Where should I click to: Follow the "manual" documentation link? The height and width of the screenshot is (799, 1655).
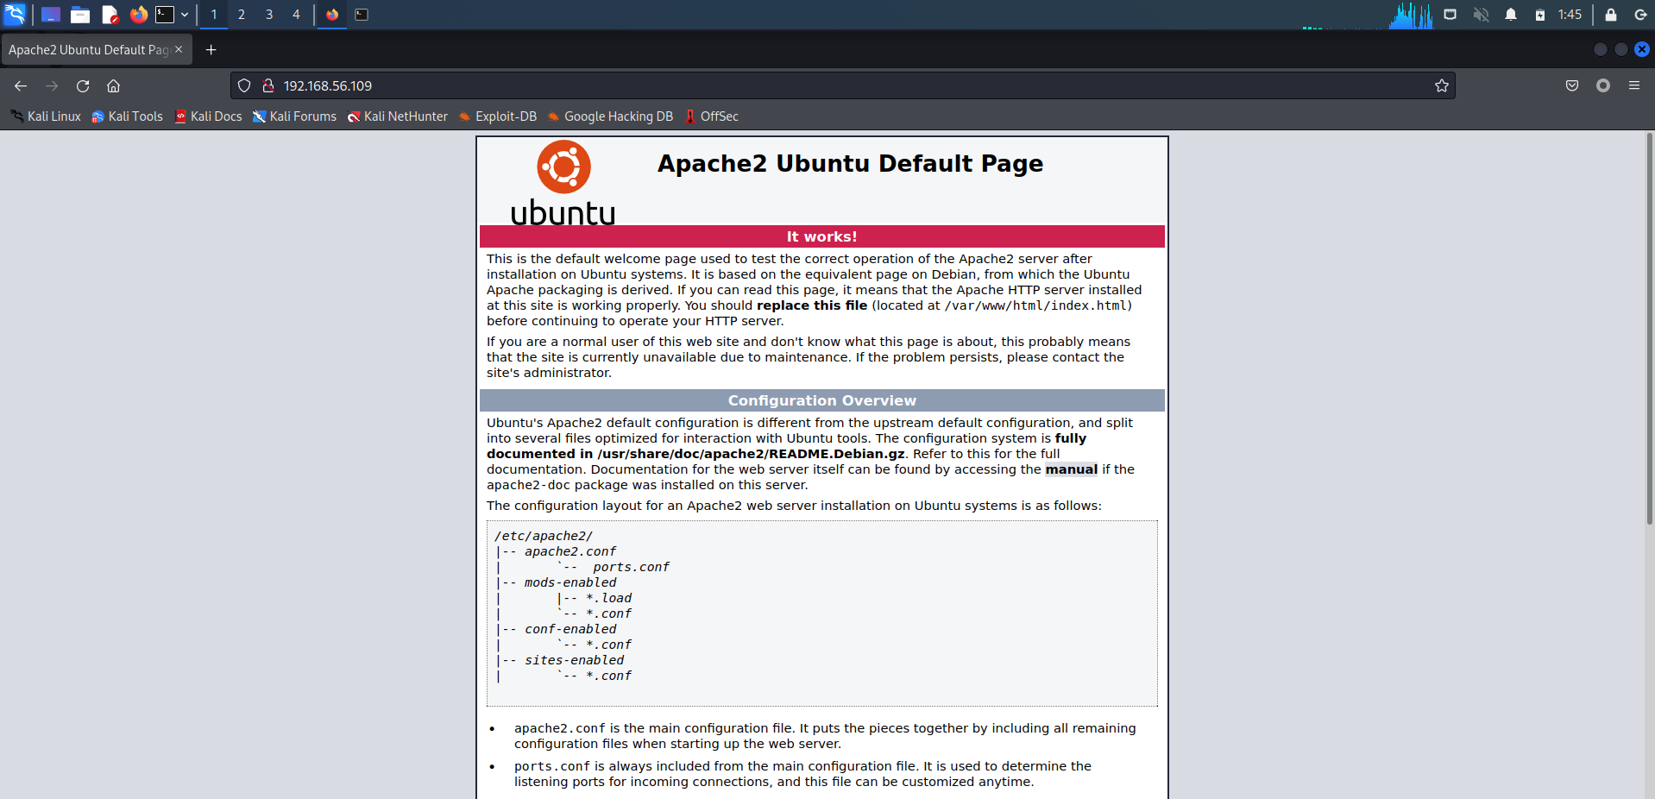[x=1072, y=469]
